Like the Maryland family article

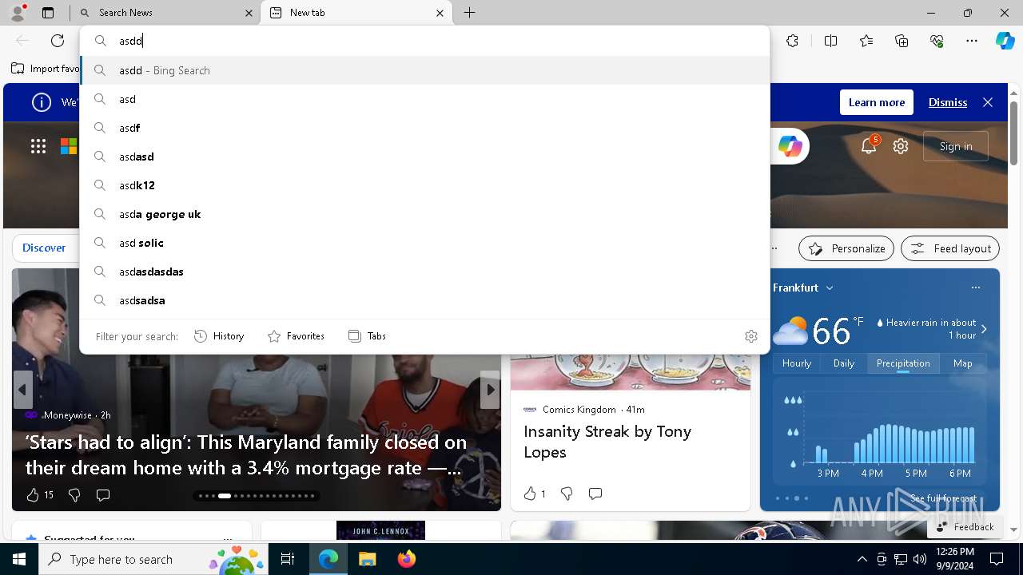point(33,495)
